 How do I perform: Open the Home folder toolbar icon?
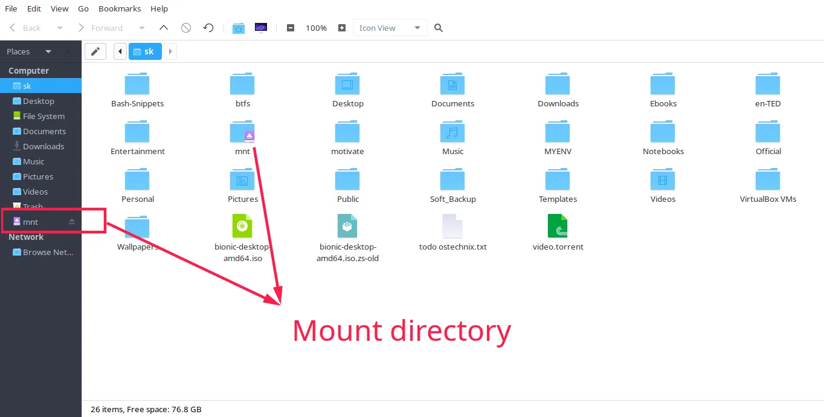coord(239,28)
